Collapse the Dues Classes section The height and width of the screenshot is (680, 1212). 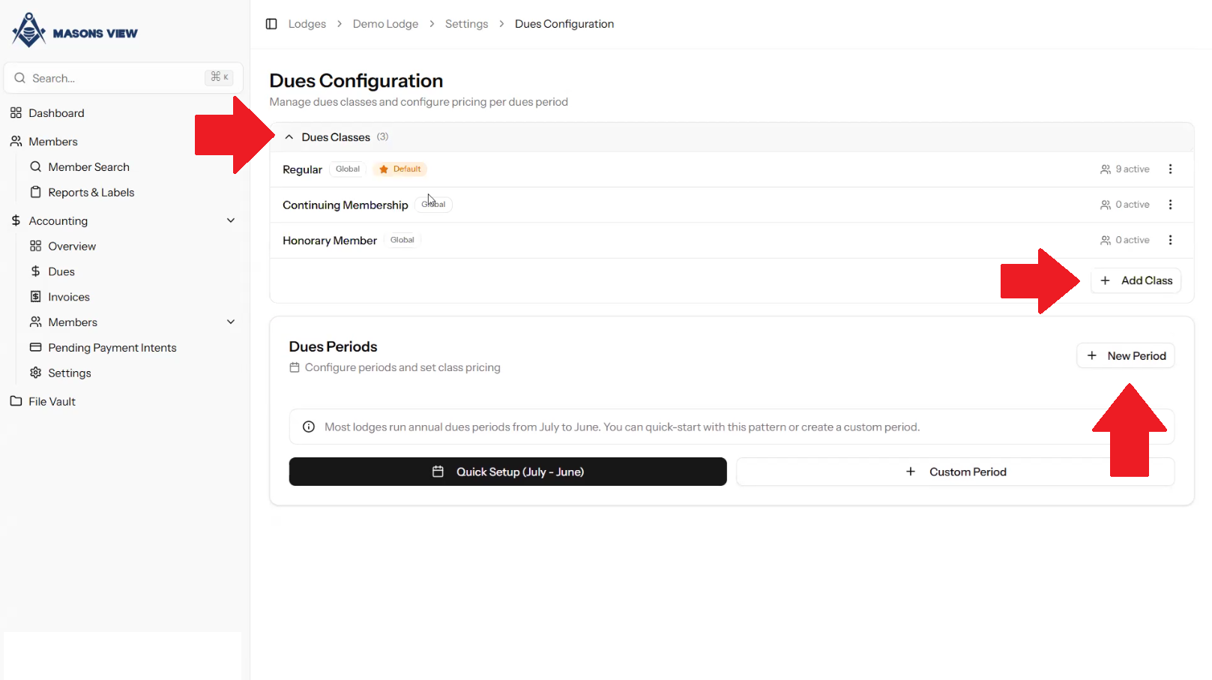click(289, 137)
